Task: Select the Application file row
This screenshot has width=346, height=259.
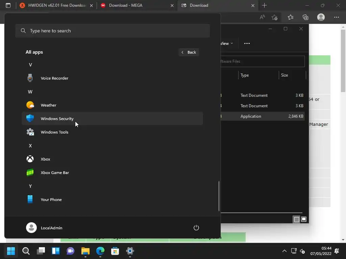Action: point(263,116)
